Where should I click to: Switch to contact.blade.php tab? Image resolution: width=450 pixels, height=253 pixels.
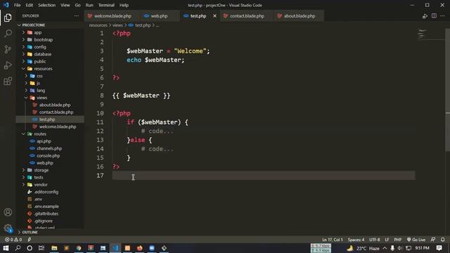click(x=247, y=15)
